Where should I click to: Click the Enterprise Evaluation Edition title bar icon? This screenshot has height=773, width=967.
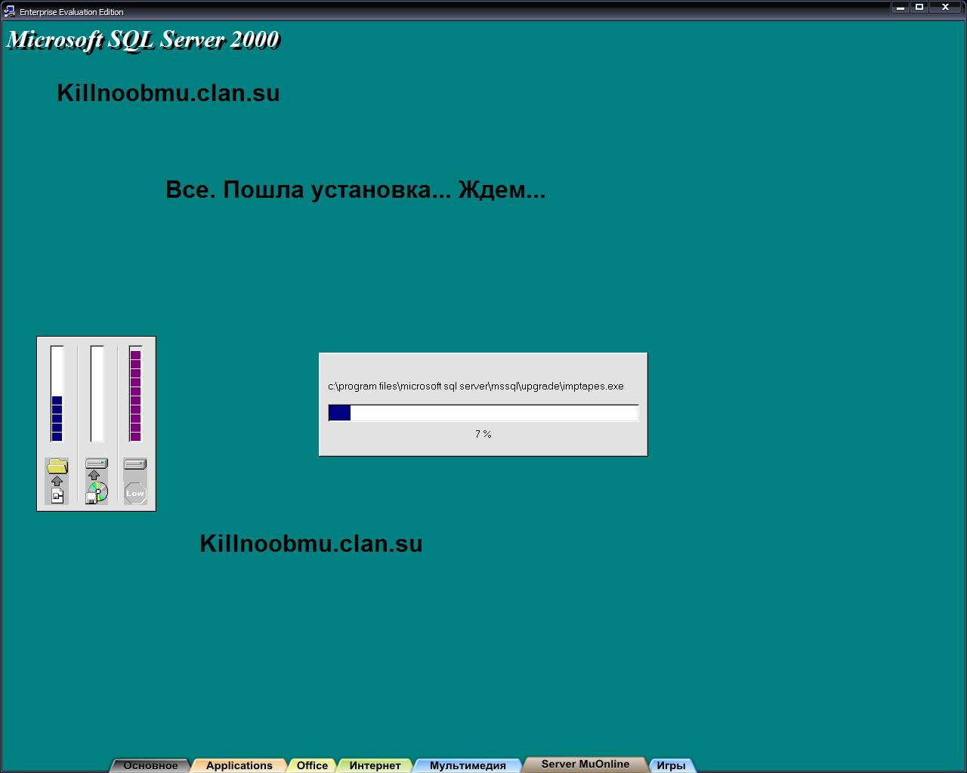[x=10, y=11]
